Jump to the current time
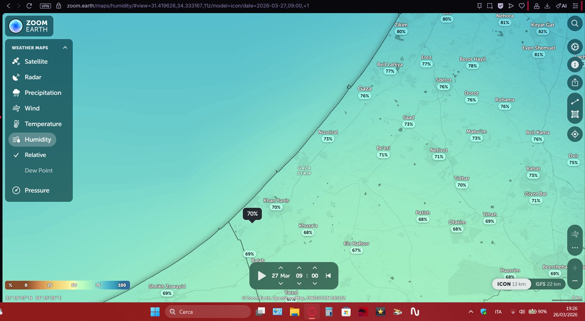The image size is (585, 321). click(x=328, y=276)
